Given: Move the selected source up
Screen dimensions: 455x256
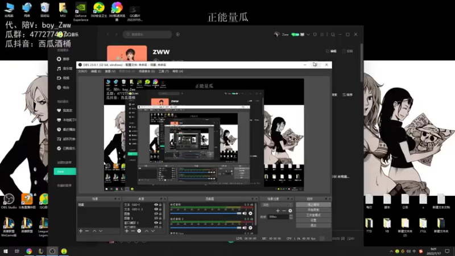Looking at the screenshot, I should point(147,231).
